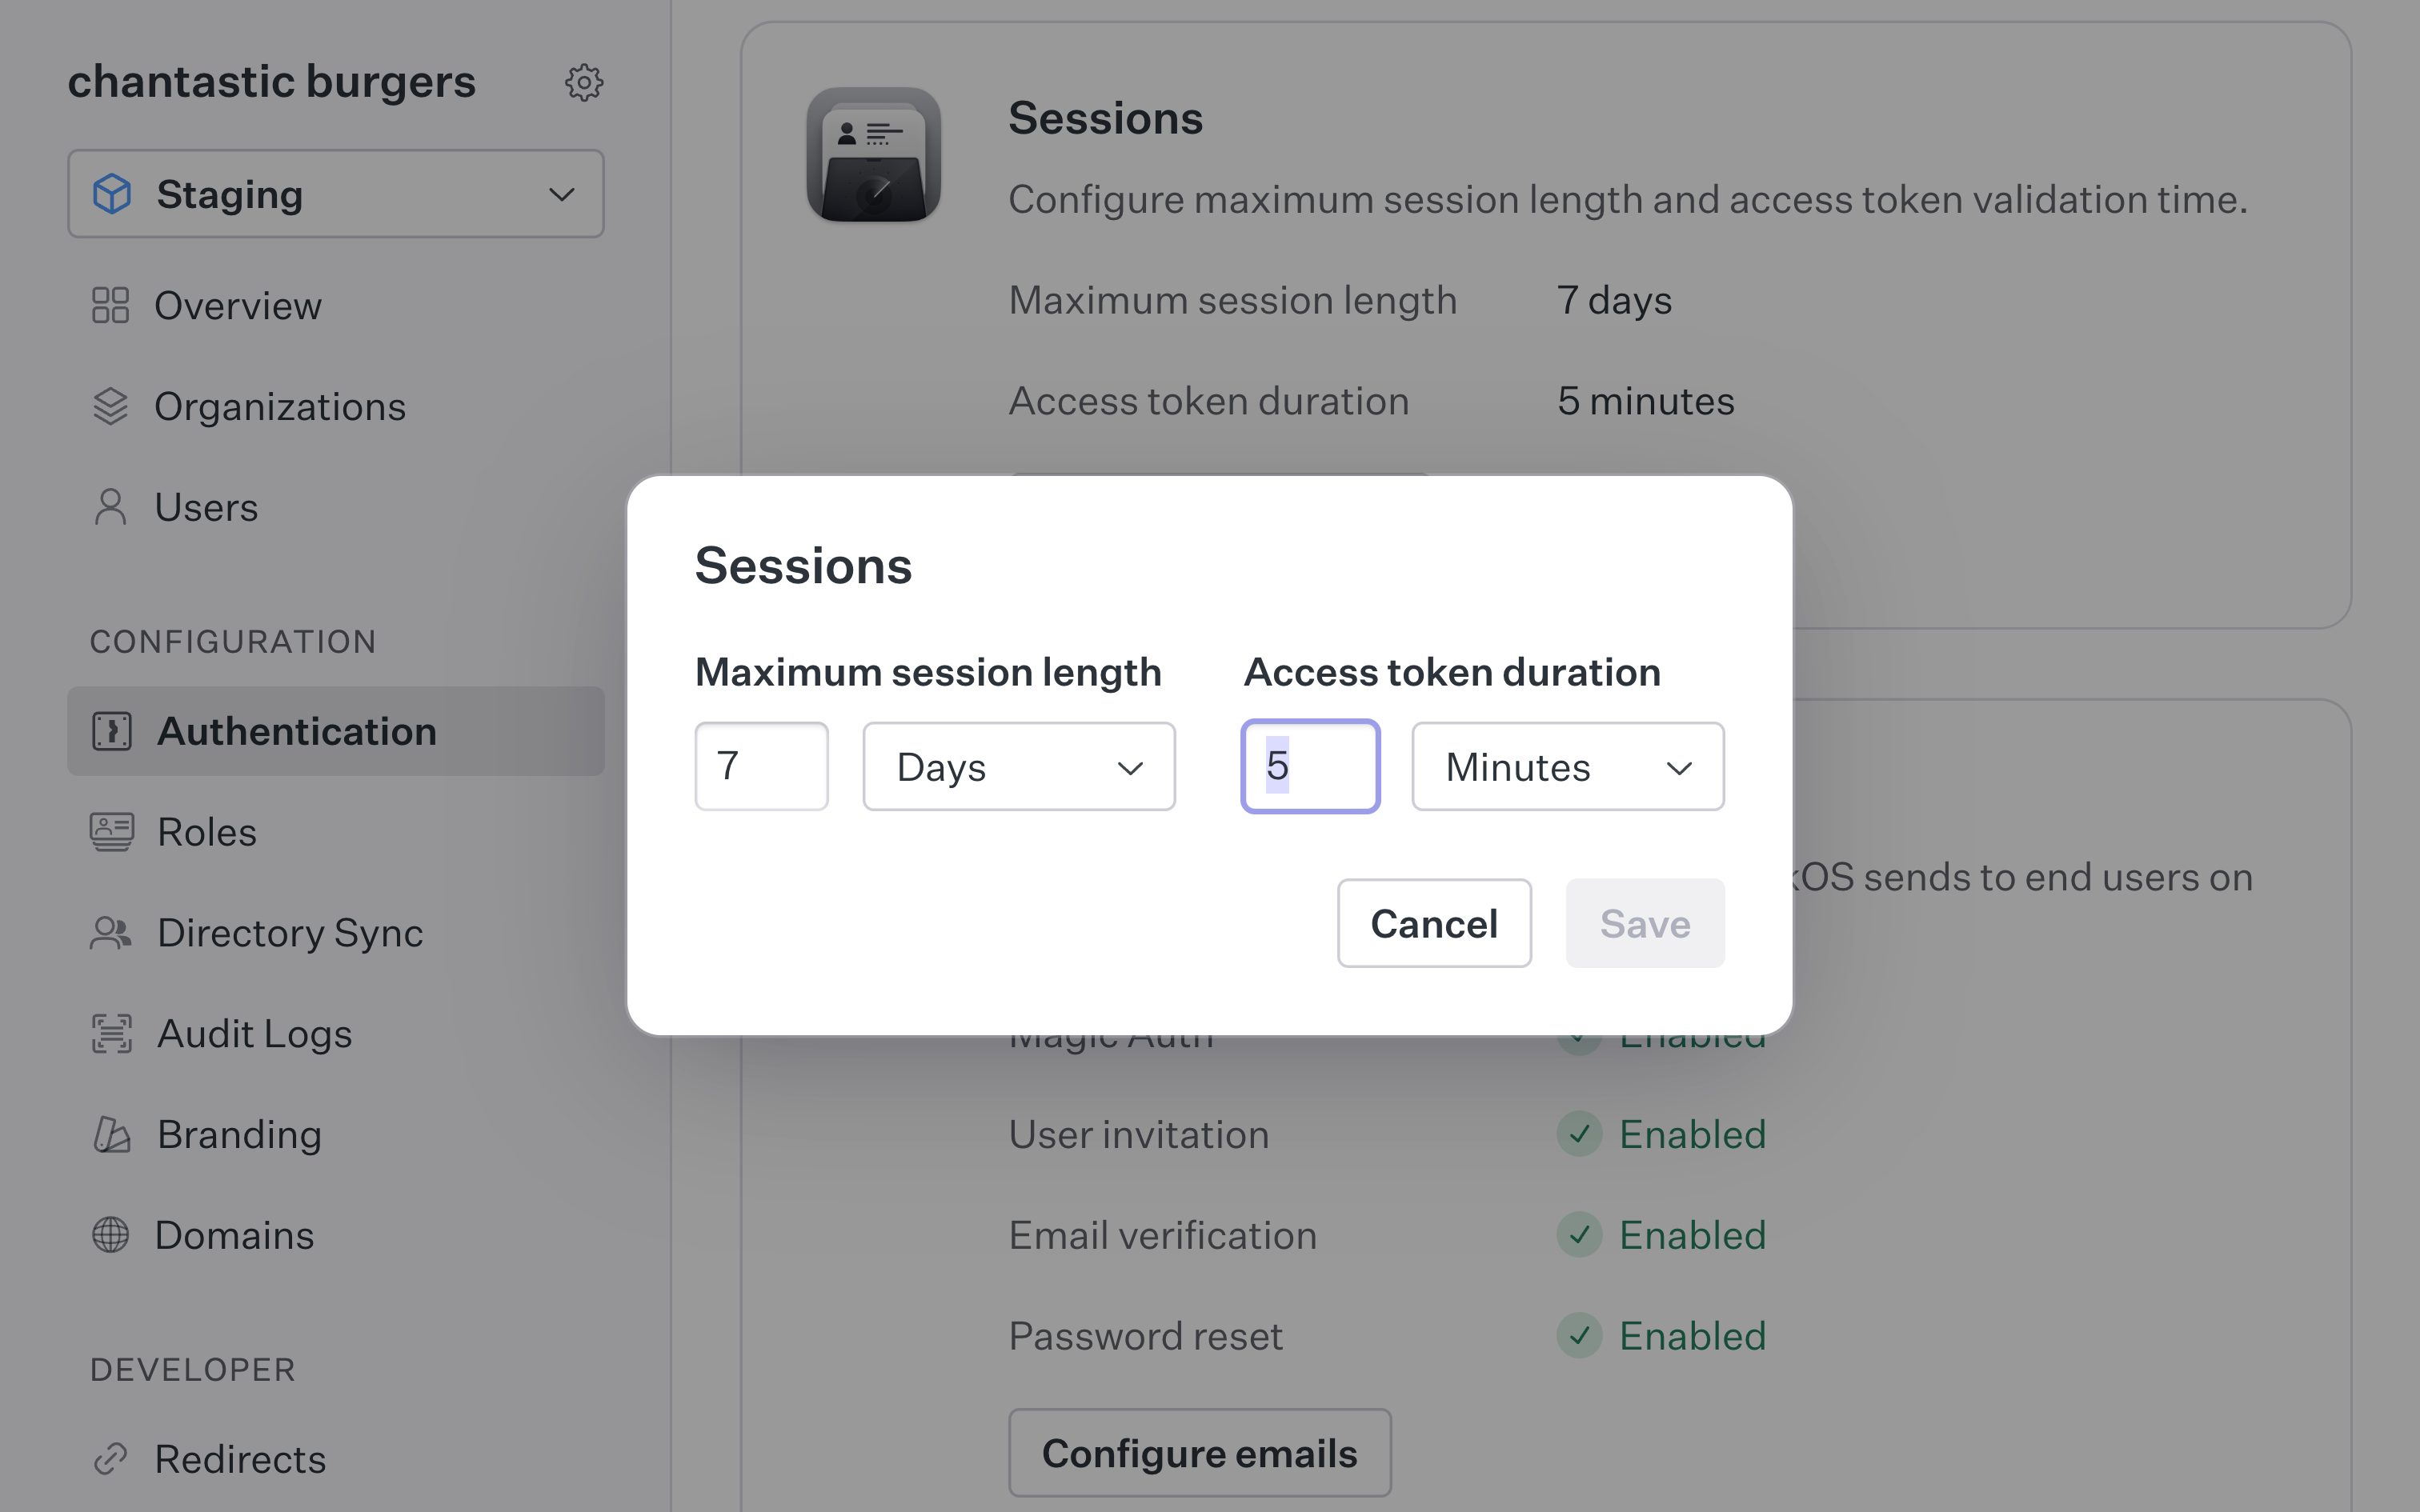Click the Users sidebar icon
The height and width of the screenshot is (1512, 2420).
[x=110, y=507]
